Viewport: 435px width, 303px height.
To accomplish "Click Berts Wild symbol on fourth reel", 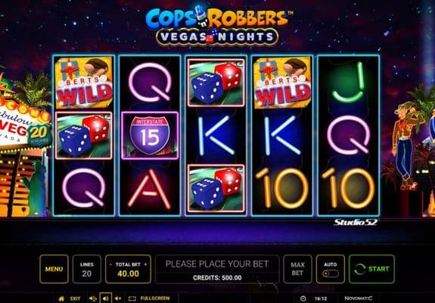I will [282, 83].
